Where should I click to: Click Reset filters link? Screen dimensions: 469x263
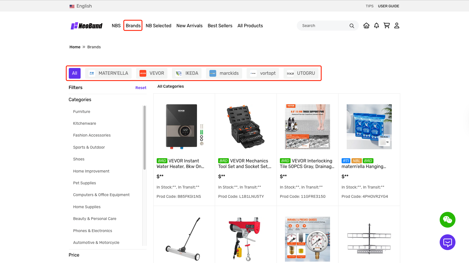141,88
